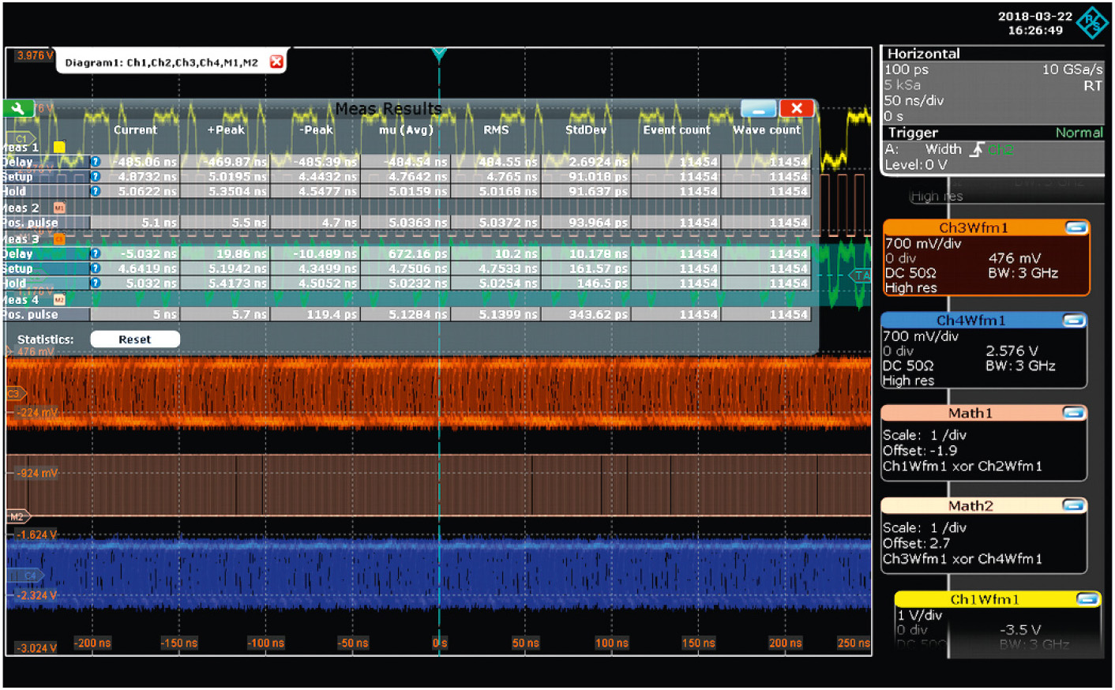Close the Diagram1 tab with red X
This screenshot has height=690, width=1115.
(276, 62)
